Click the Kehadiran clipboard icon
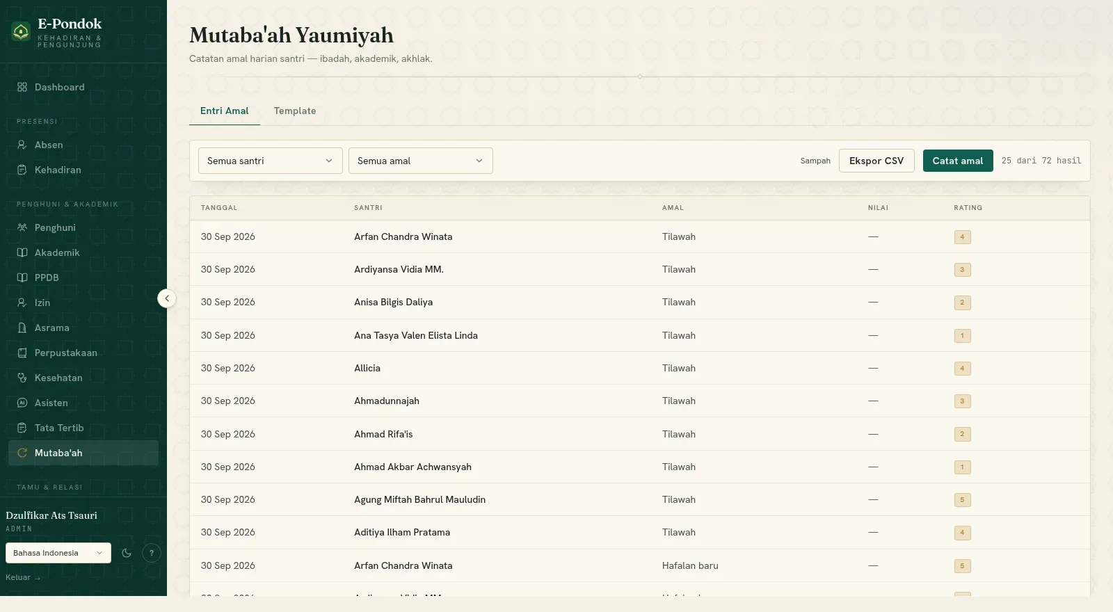Image resolution: width=1113 pixels, height=612 pixels. 22,170
